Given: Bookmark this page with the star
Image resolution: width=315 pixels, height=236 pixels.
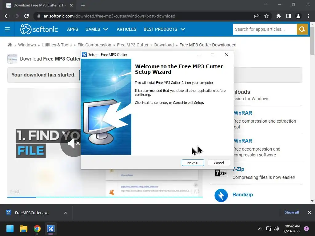Looking at the screenshot, I should tap(266, 16).
